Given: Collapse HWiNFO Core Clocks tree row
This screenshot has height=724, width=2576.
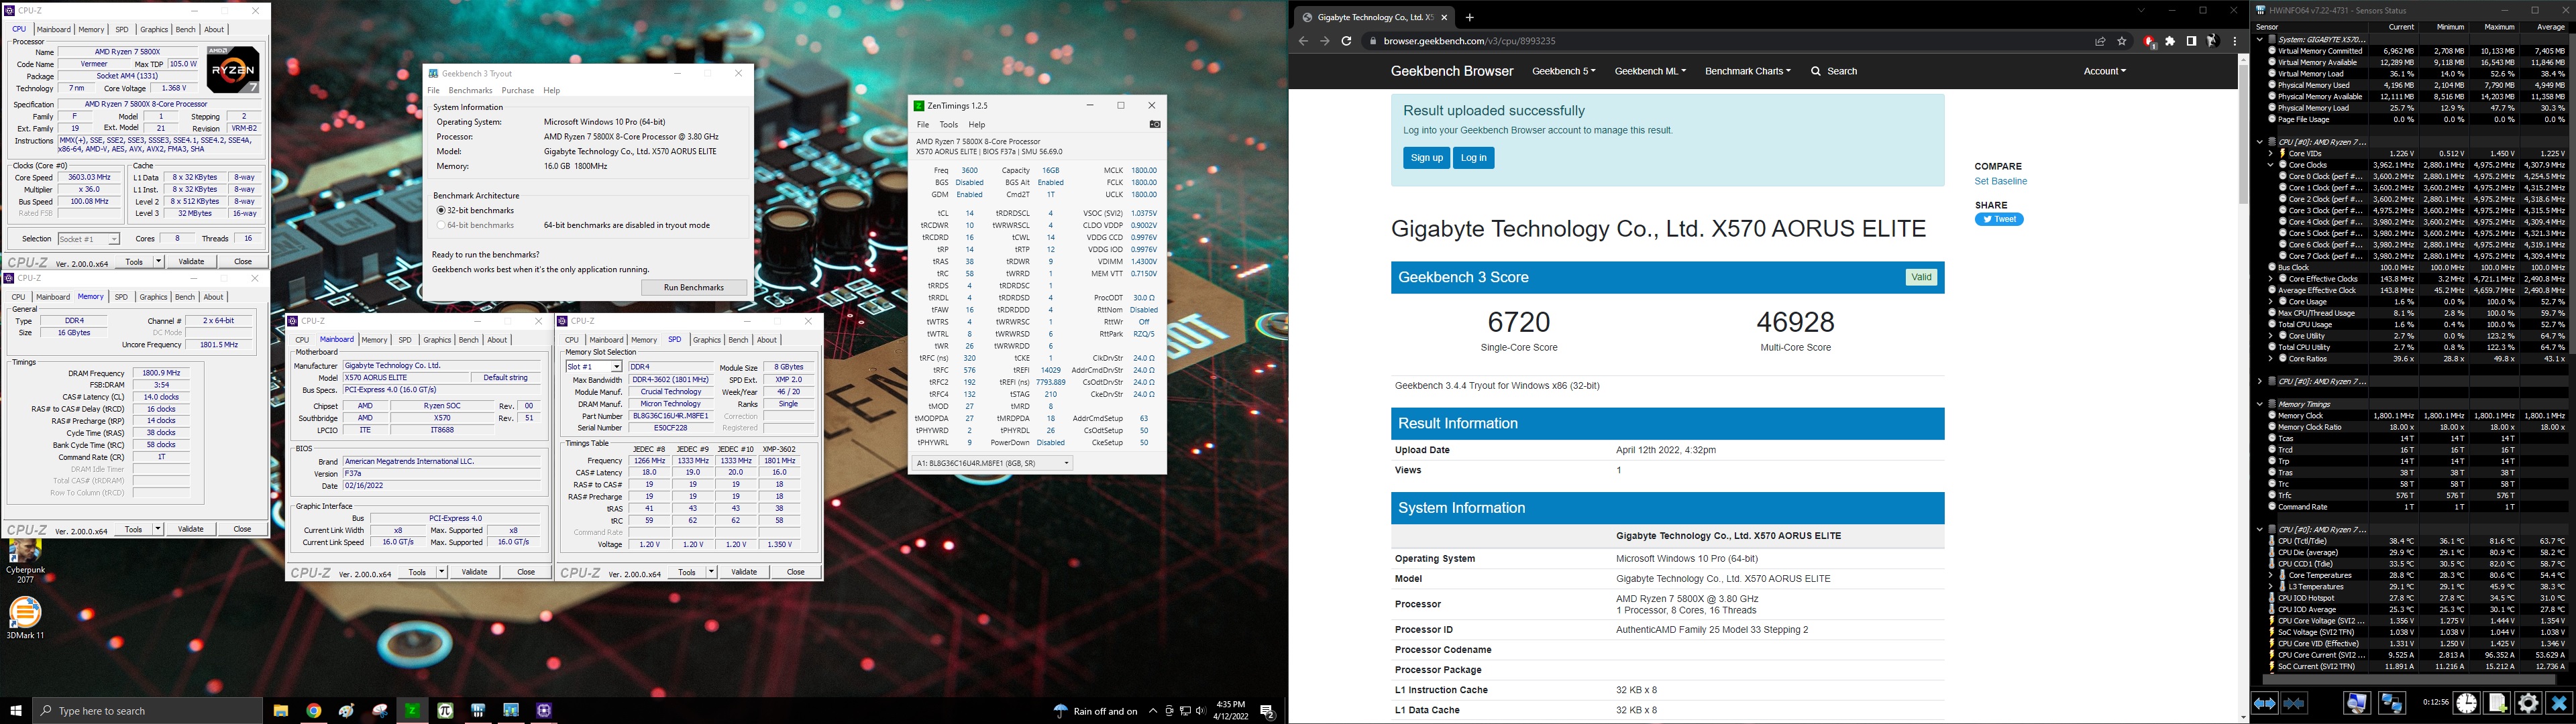Looking at the screenshot, I should click(2271, 165).
